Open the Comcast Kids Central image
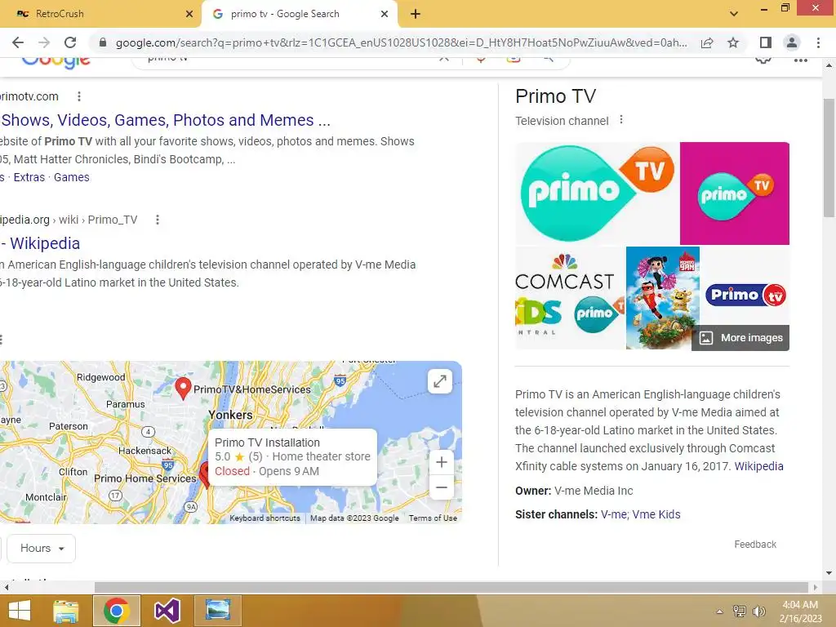 coord(569,297)
